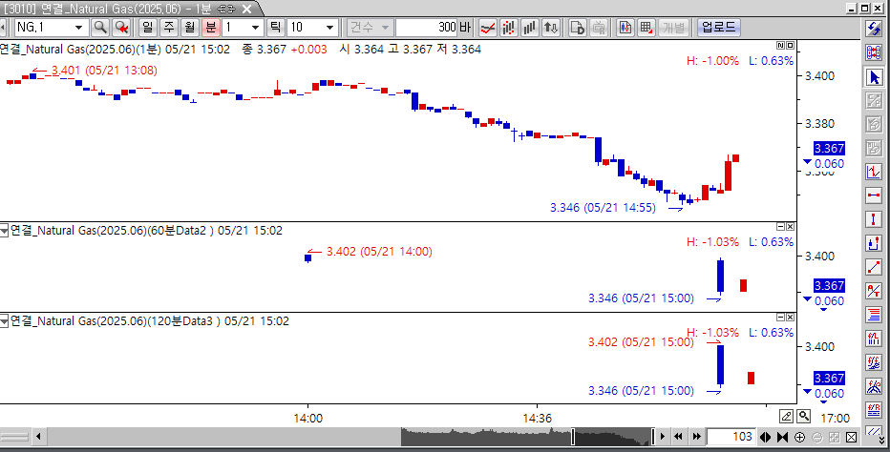Select the diagonal trend line drawing tool
Screen dimensions: 890x452
coord(873,267)
